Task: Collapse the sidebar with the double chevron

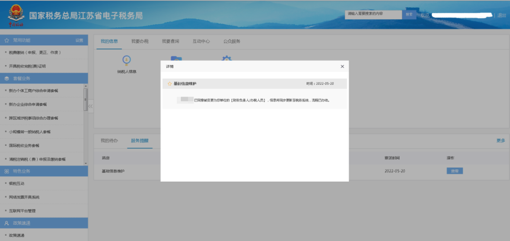Action: [91, 106]
